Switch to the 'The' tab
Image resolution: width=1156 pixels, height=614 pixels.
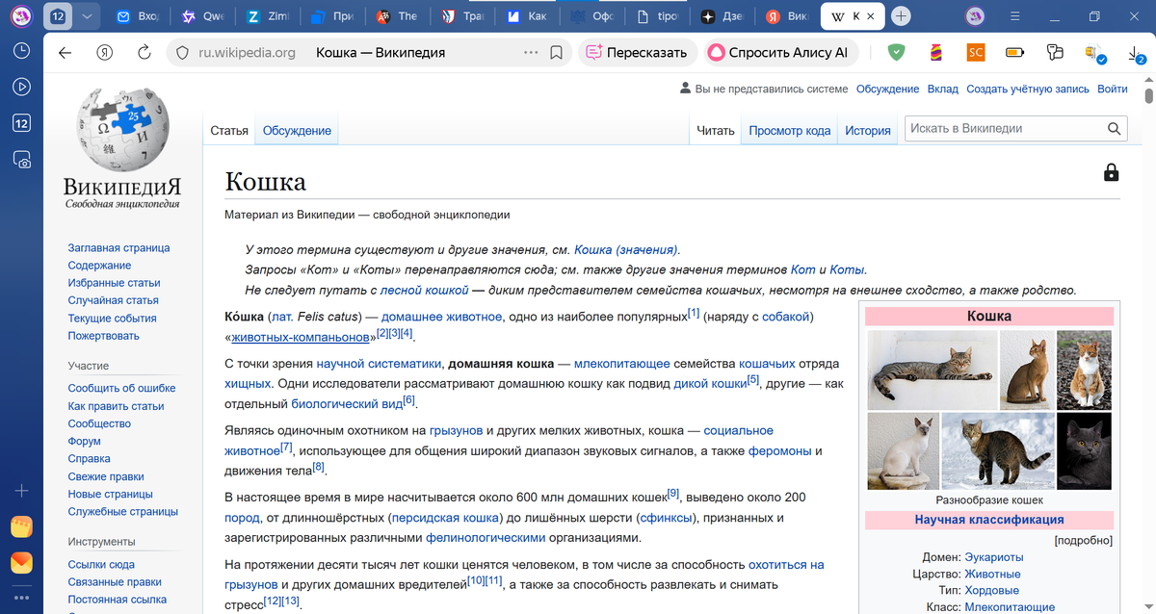[x=399, y=16]
